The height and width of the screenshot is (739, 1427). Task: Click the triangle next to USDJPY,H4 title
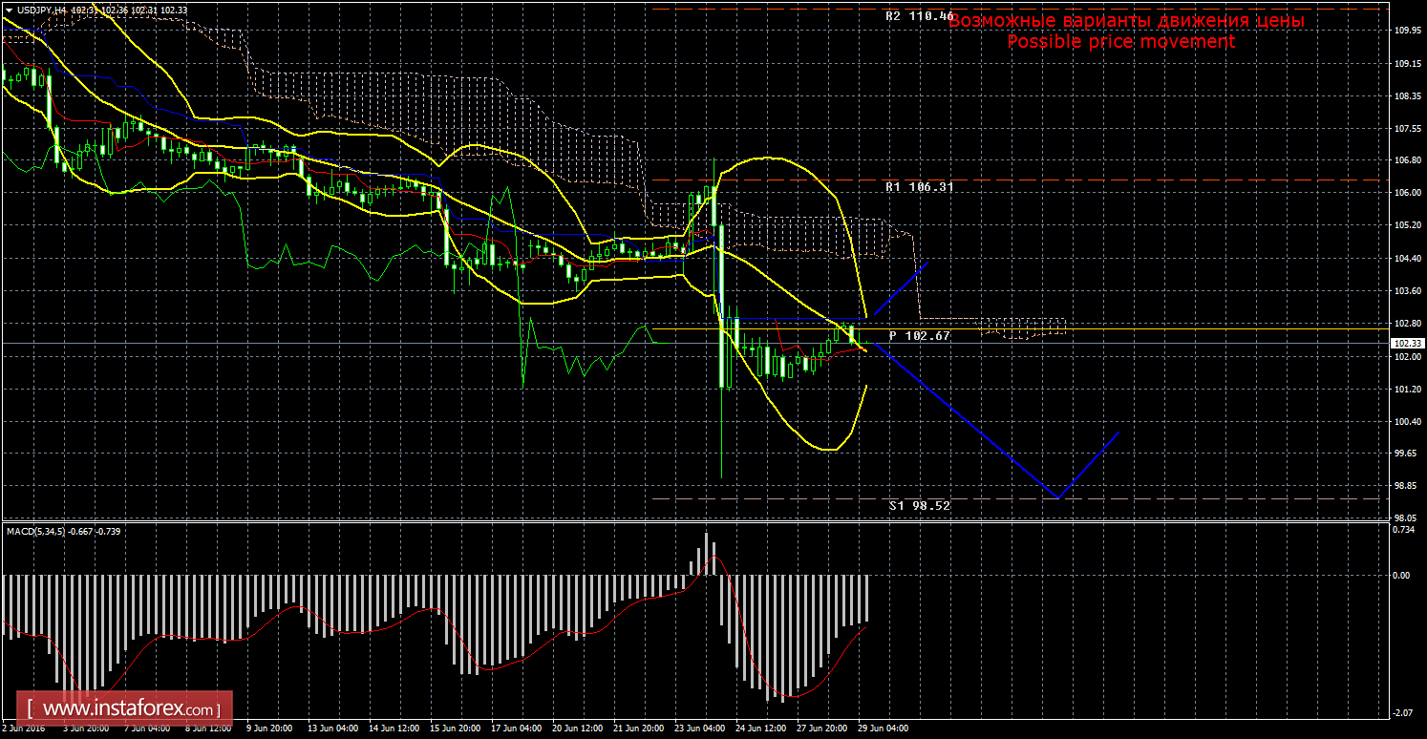pos(9,10)
